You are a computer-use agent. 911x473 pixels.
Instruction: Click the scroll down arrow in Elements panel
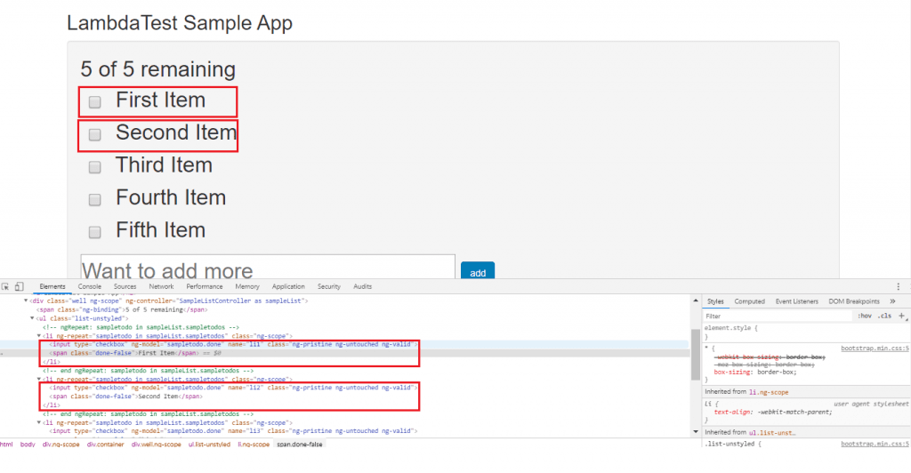point(694,432)
